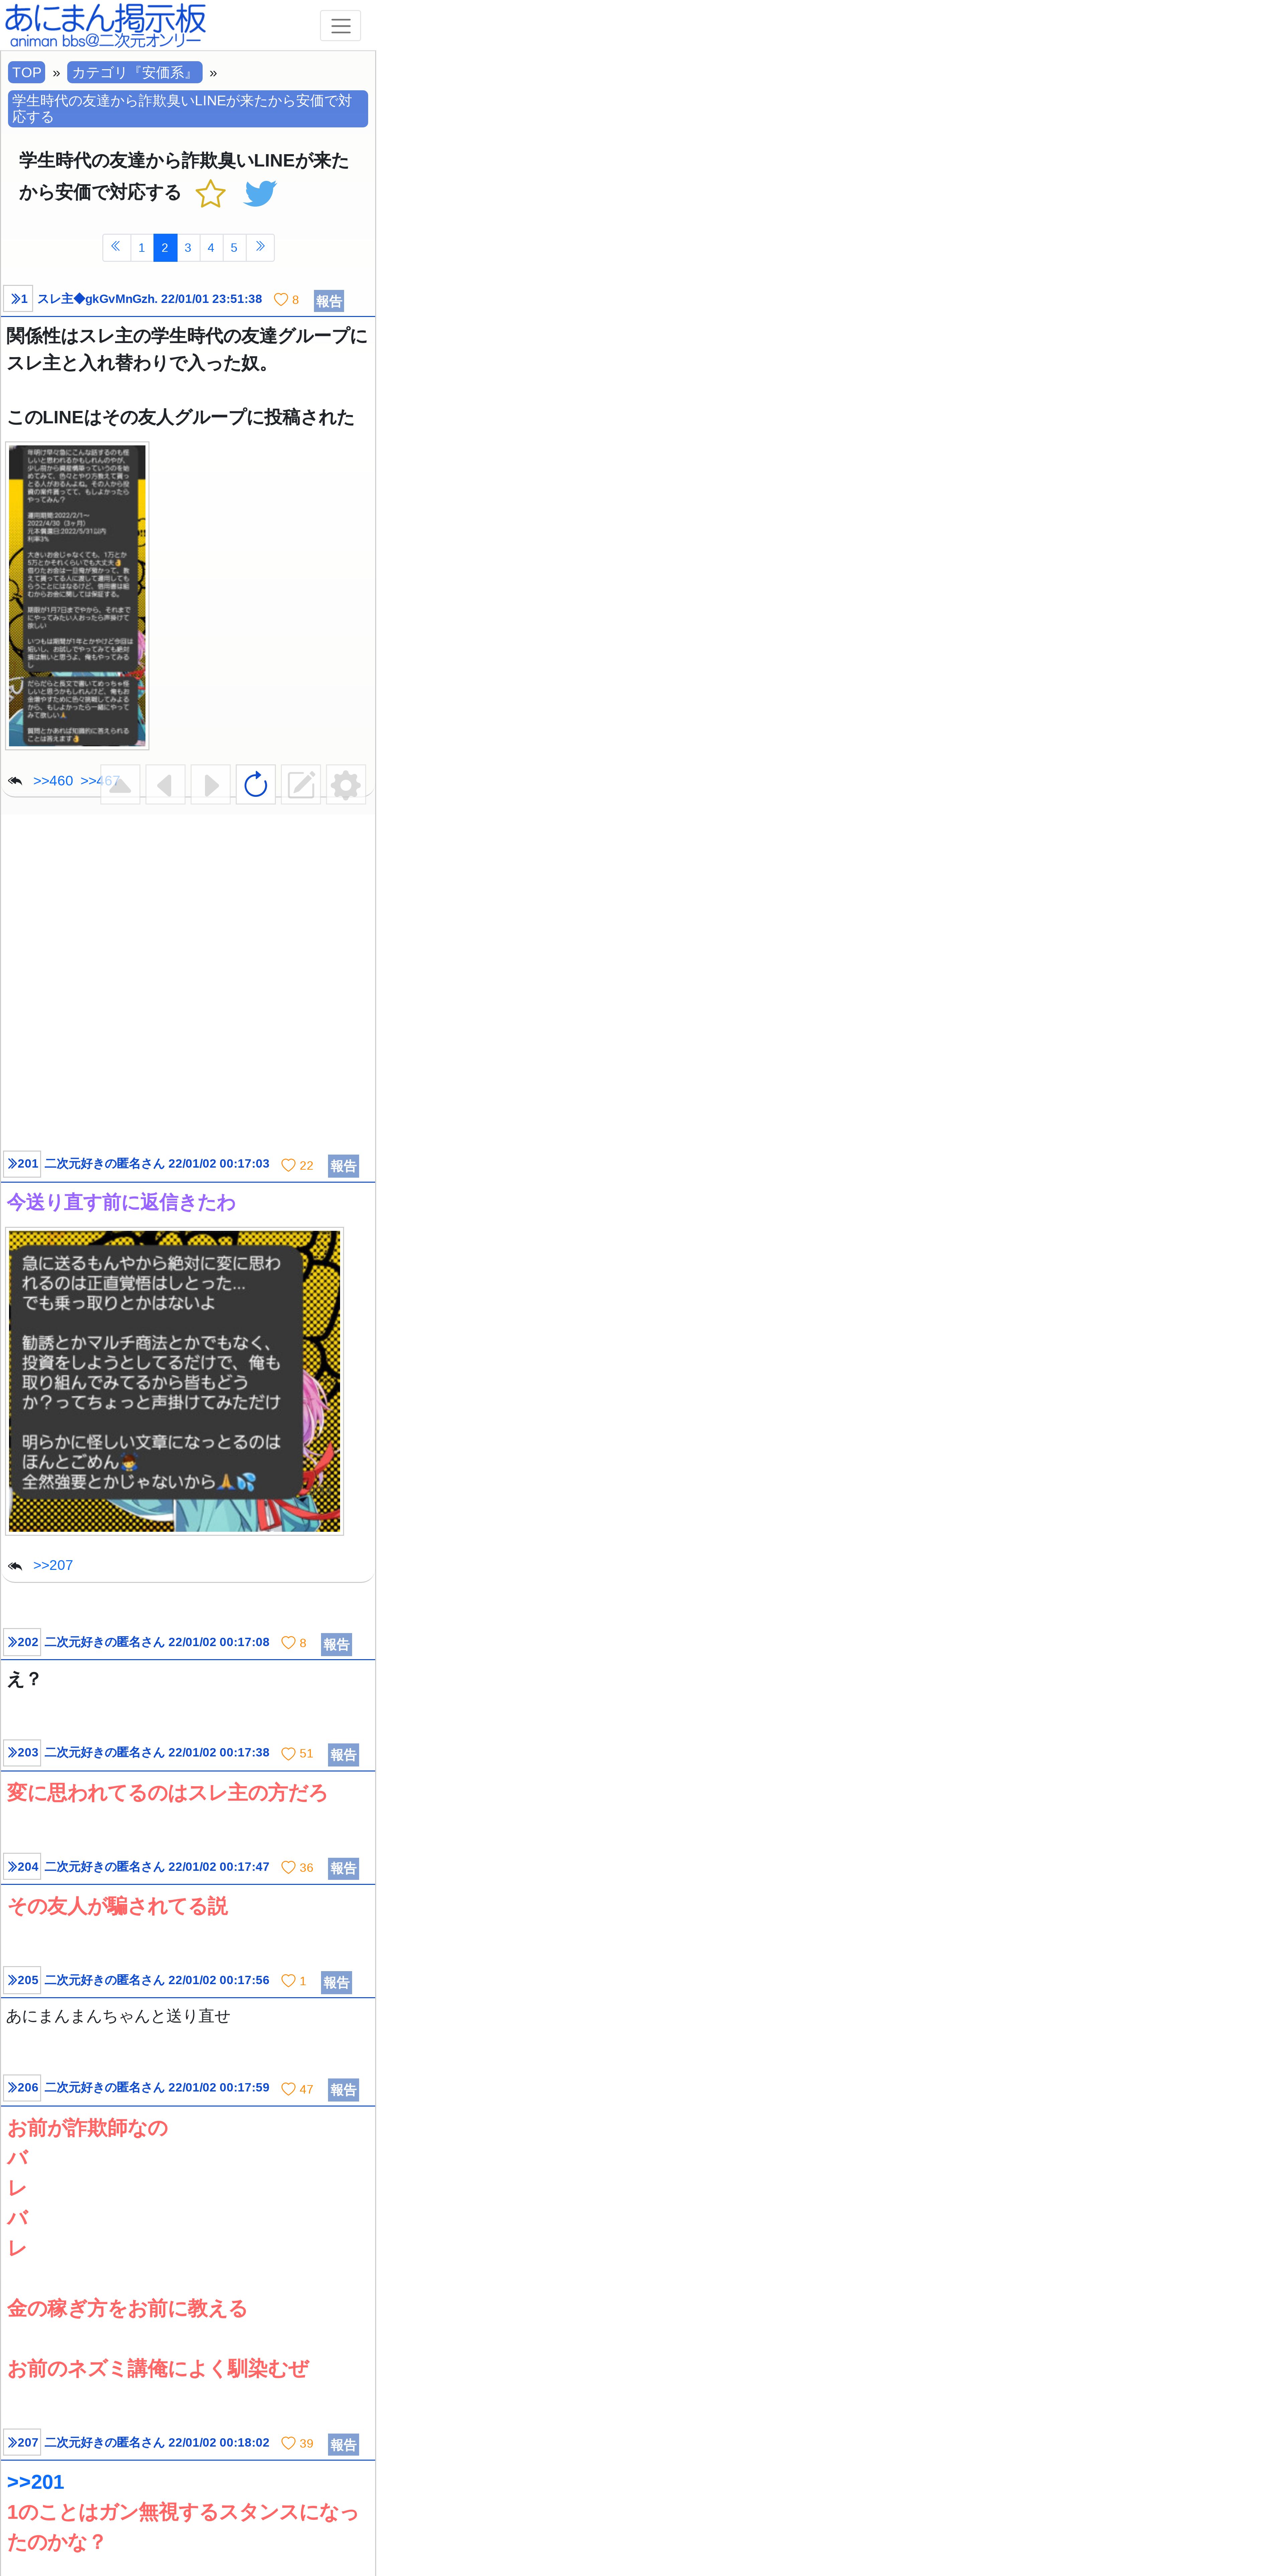Like post 207 heart icon
The image size is (1288, 2576).
tap(288, 2443)
